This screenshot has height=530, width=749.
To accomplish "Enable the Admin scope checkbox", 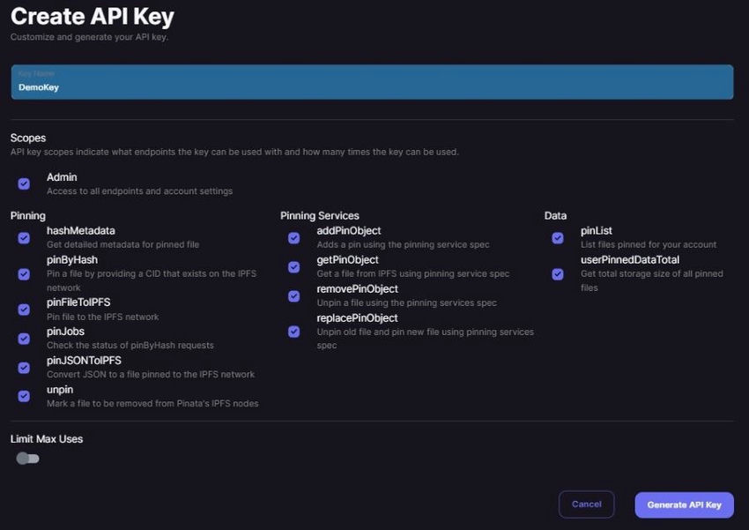I will 24,183.
